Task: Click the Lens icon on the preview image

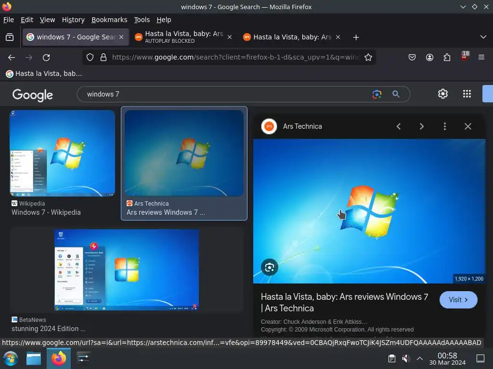Action: click(x=270, y=267)
